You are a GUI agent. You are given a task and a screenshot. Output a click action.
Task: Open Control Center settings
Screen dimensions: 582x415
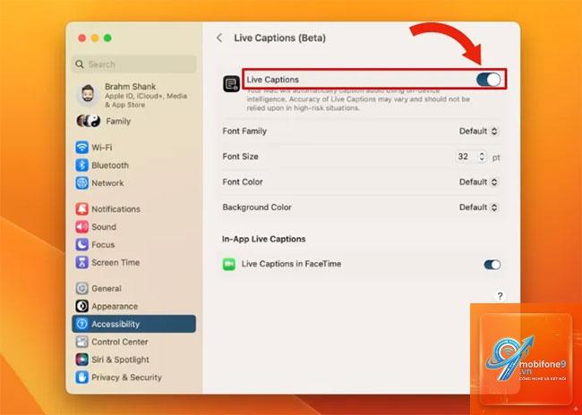pos(133,342)
